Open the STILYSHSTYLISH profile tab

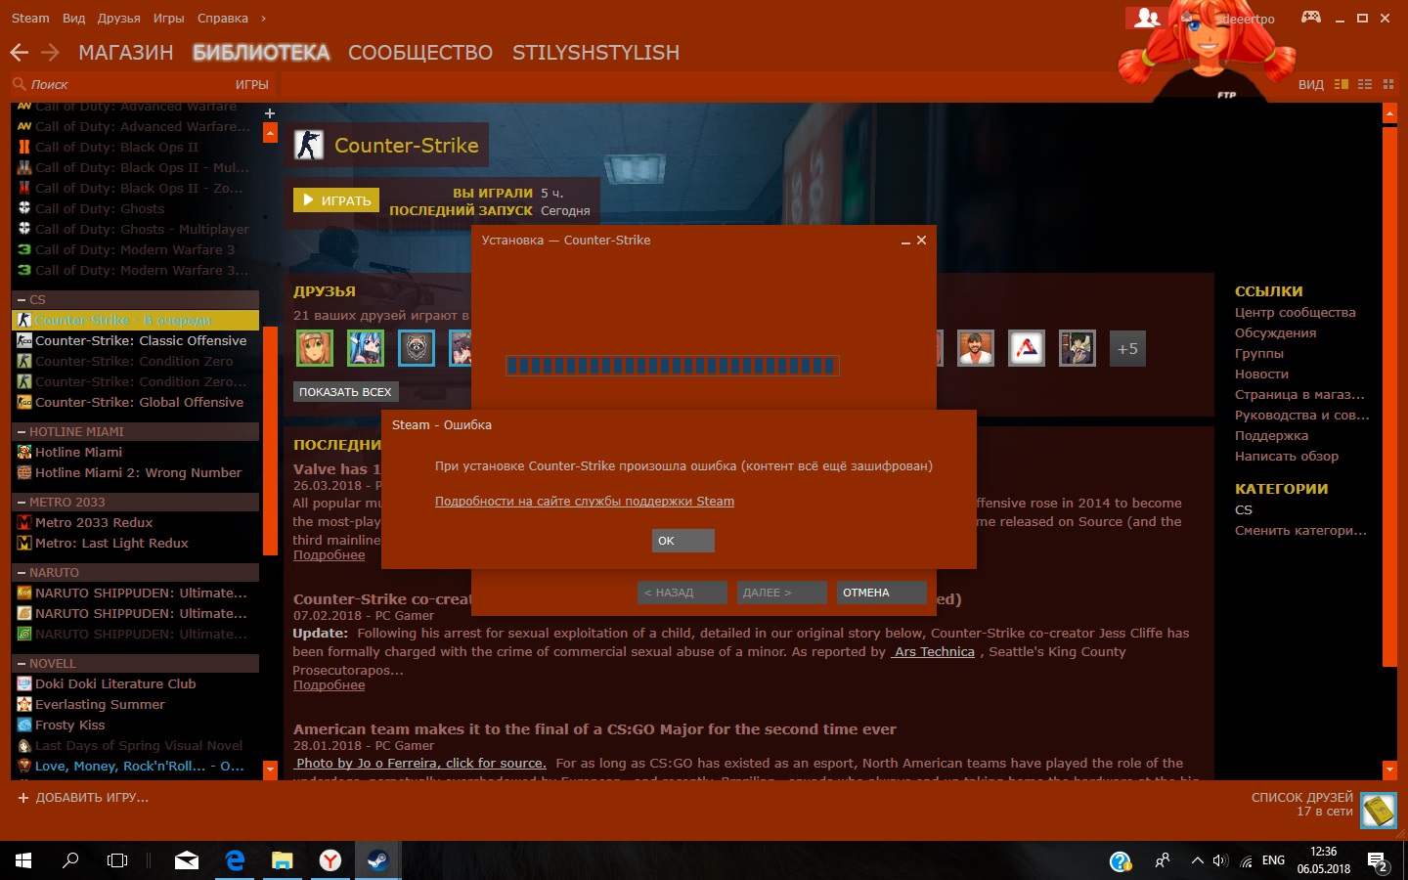point(595,53)
